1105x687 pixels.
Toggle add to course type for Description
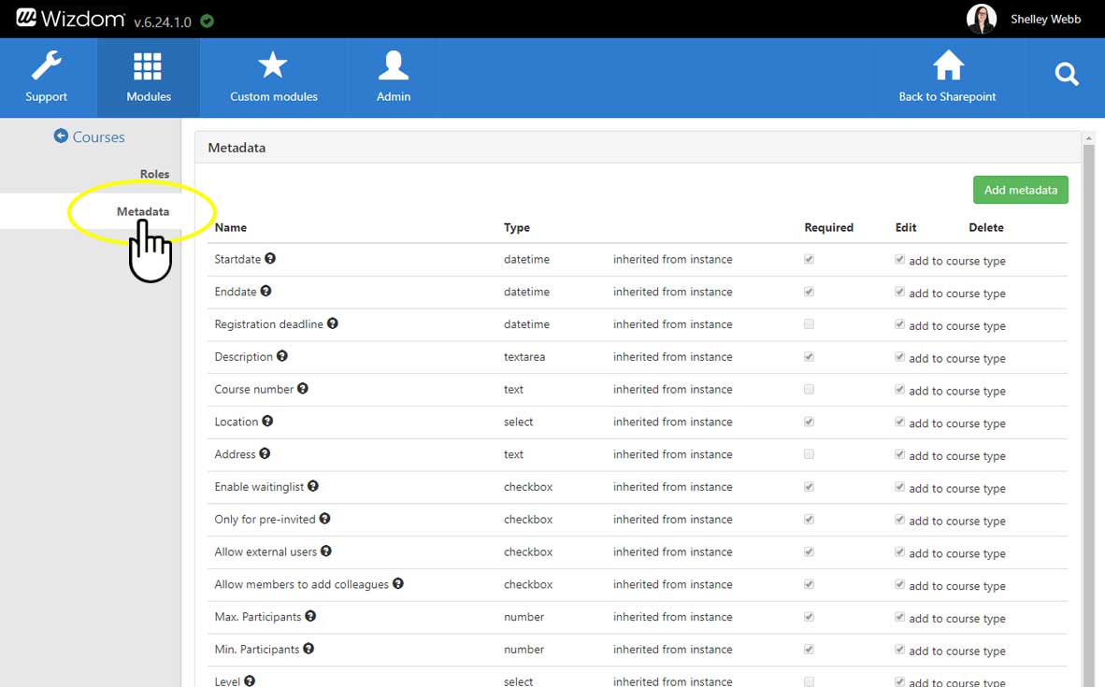899,357
